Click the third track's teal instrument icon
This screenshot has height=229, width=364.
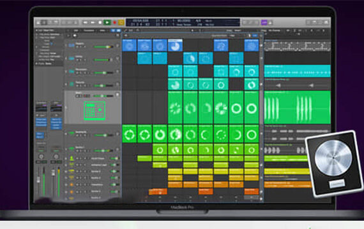[x=72, y=71]
